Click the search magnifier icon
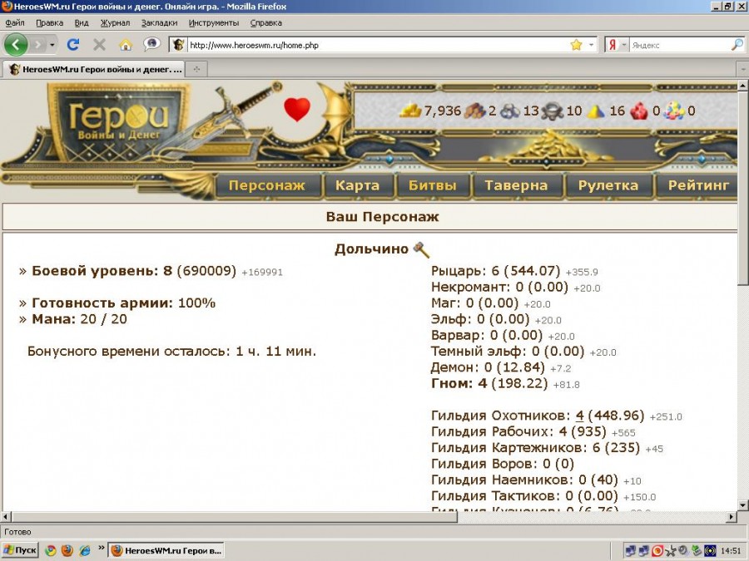749x561 pixels. coord(737,45)
